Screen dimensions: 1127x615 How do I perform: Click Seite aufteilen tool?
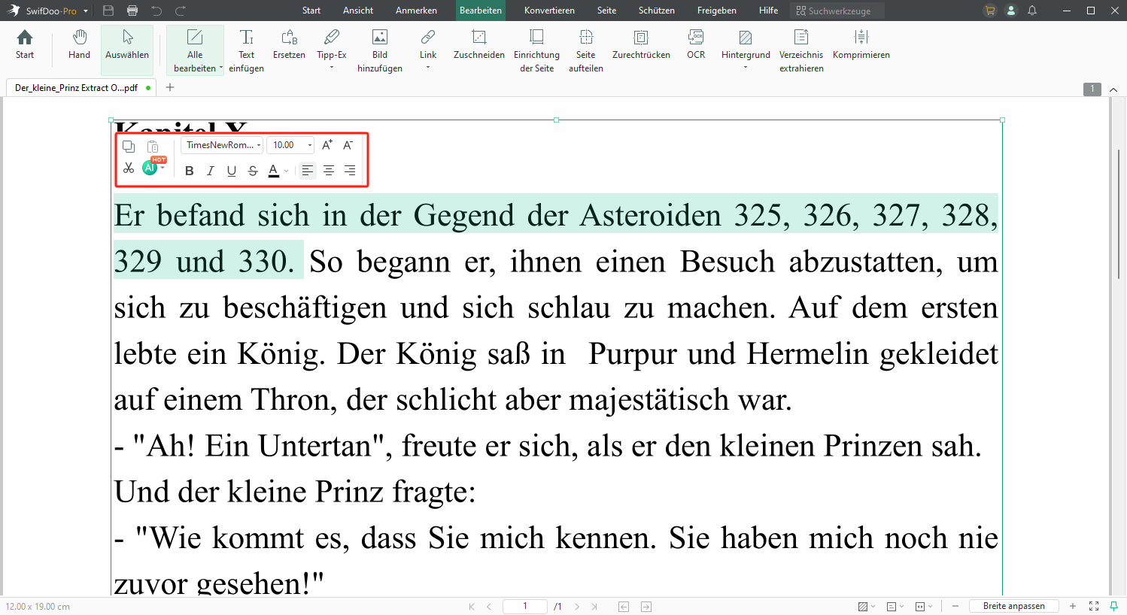pyautogui.click(x=586, y=50)
